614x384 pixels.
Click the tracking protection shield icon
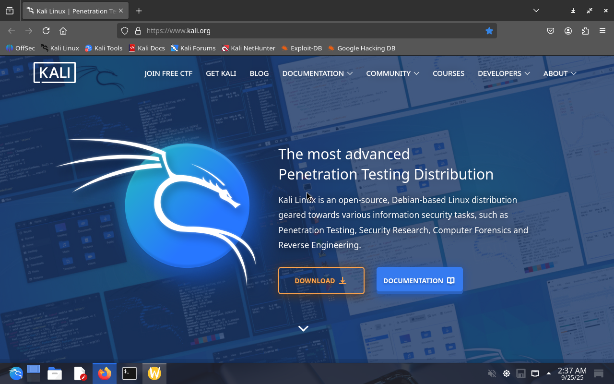125,31
